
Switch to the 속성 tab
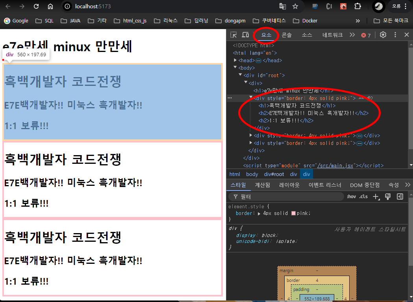coord(393,185)
